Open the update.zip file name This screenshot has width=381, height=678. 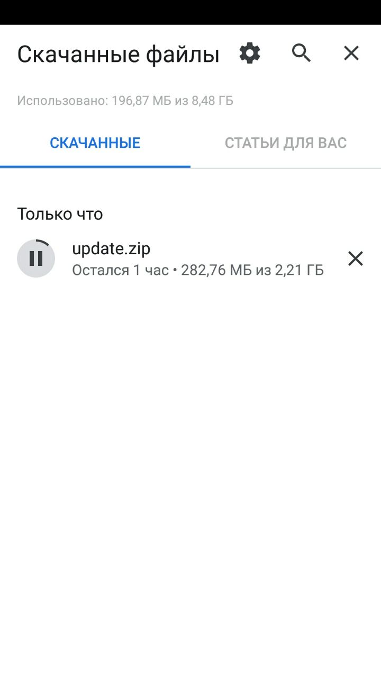(111, 248)
